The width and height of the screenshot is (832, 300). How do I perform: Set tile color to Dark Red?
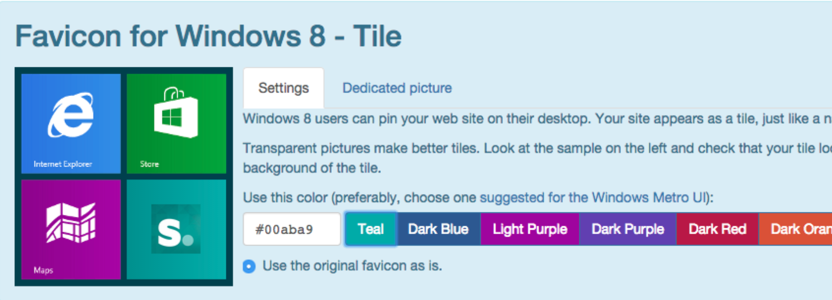click(717, 229)
